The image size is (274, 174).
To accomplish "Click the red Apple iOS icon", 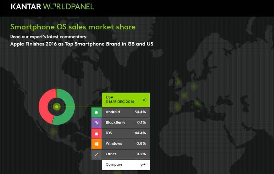I will pos(97,134).
